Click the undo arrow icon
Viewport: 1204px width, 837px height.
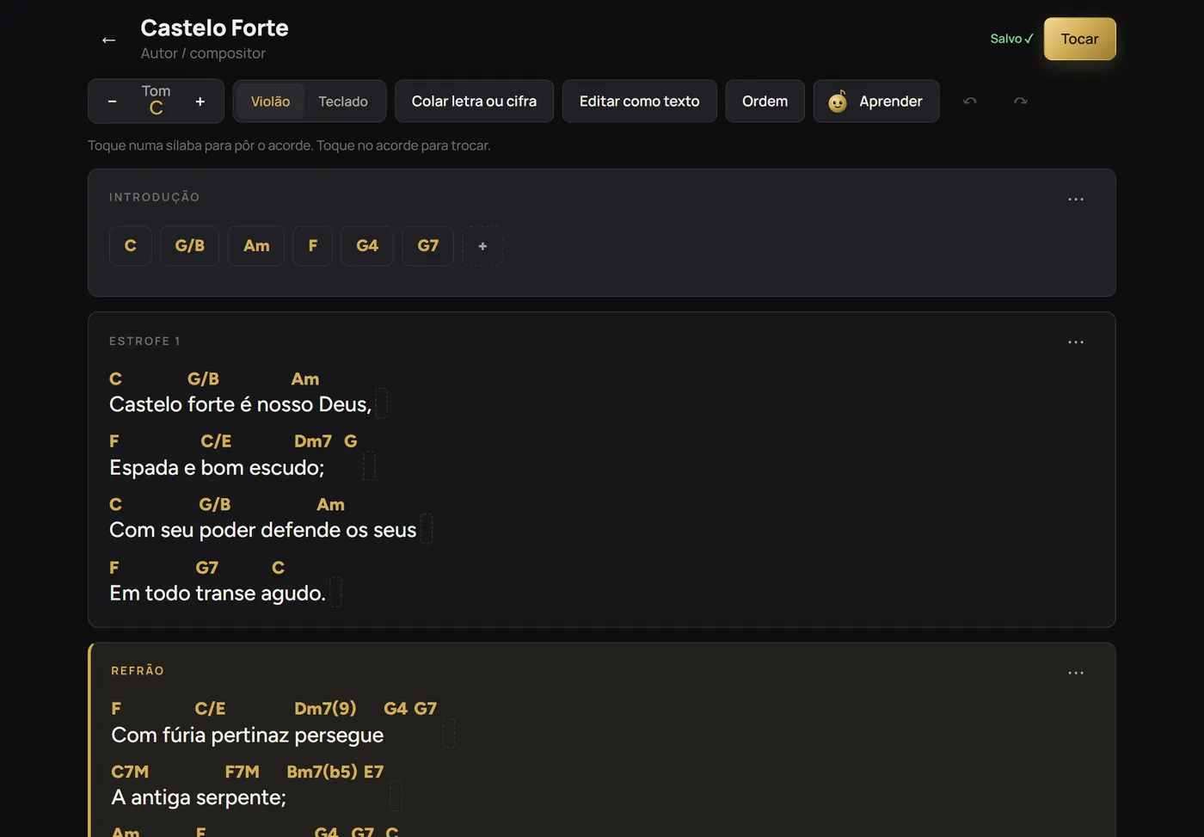coord(970,102)
